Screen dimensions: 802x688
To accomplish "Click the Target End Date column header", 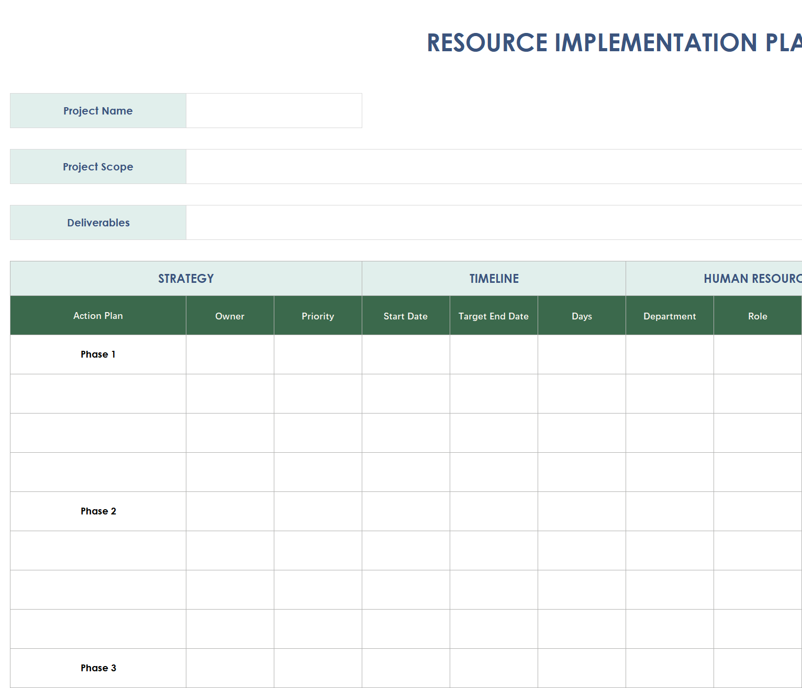I will point(494,315).
